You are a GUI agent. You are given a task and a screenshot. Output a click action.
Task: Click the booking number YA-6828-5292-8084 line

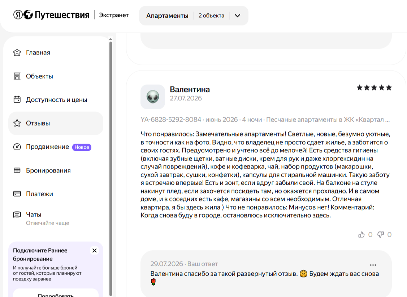point(265,119)
